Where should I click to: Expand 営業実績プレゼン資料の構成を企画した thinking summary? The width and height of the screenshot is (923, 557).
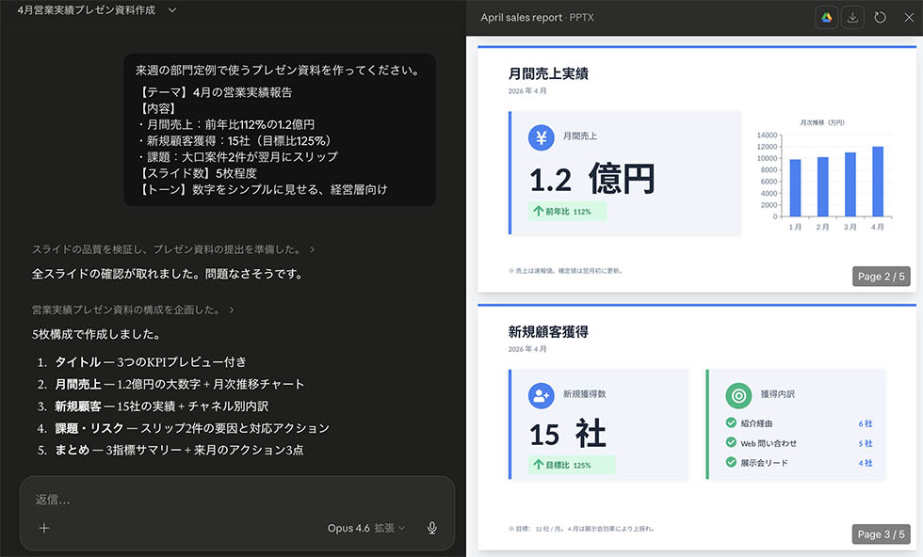[133, 310]
